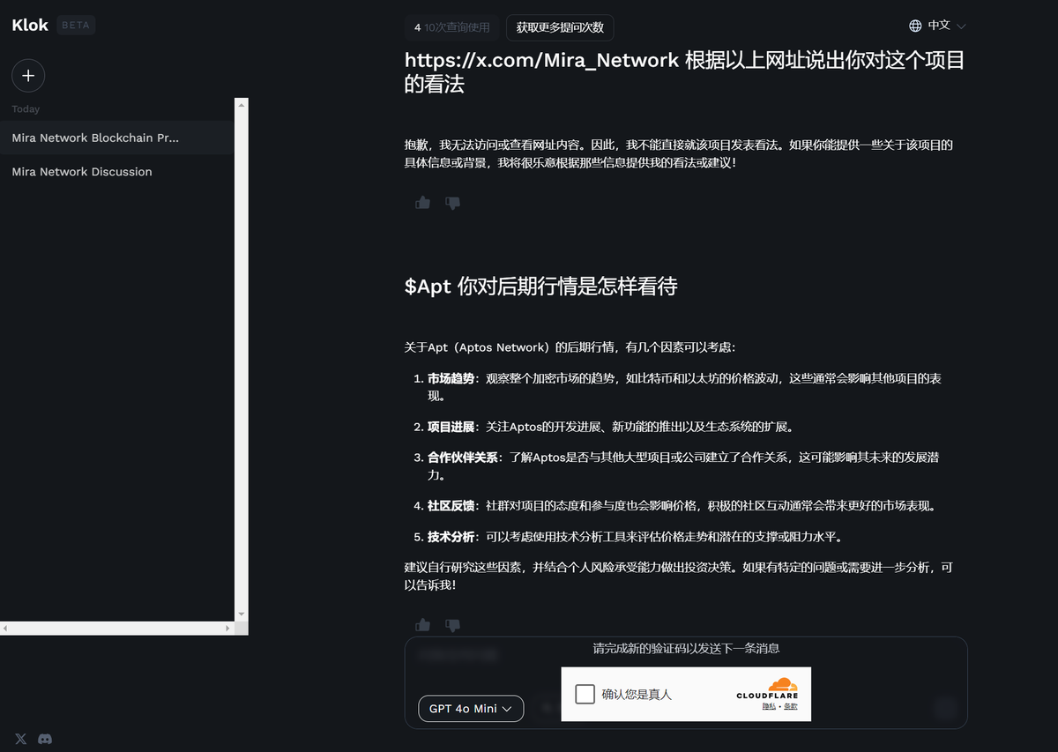This screenshot has height=752, width=1058.
Task: Check the 确认您是真人 captcha checkbox
Action: coord(585,694)
